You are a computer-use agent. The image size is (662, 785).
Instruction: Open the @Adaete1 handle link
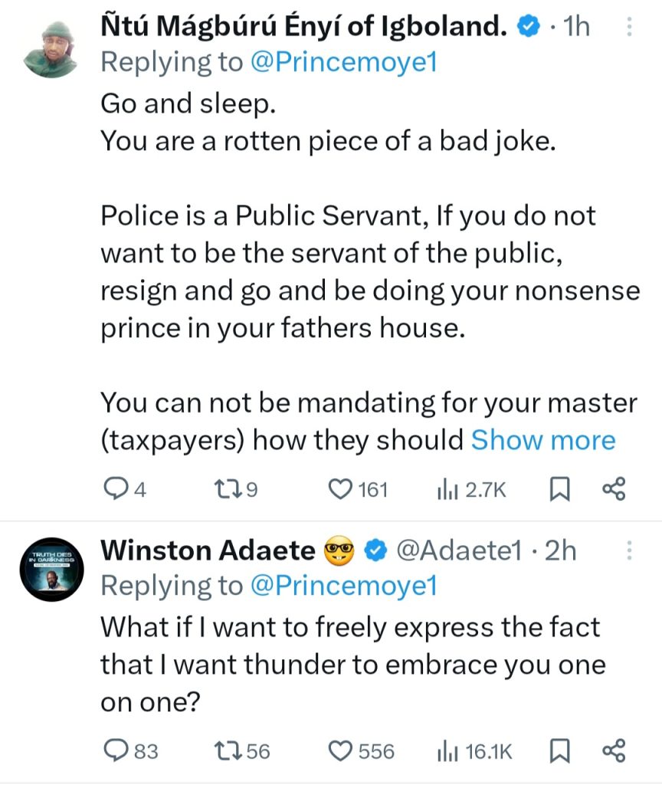coord(457,550)
